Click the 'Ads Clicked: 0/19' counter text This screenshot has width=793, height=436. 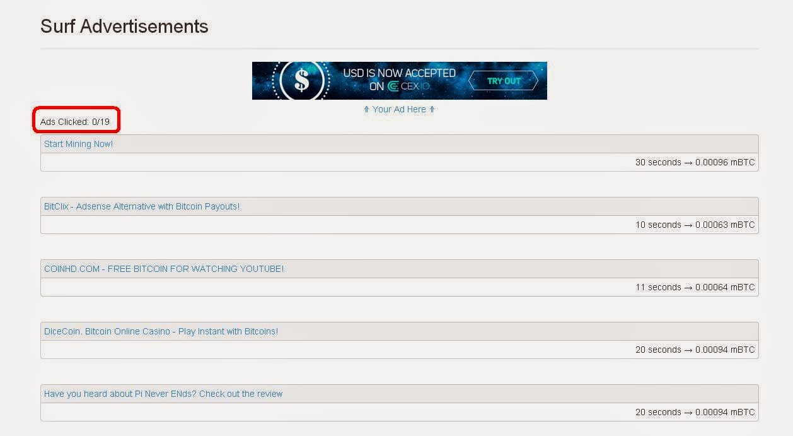(75, 122)
